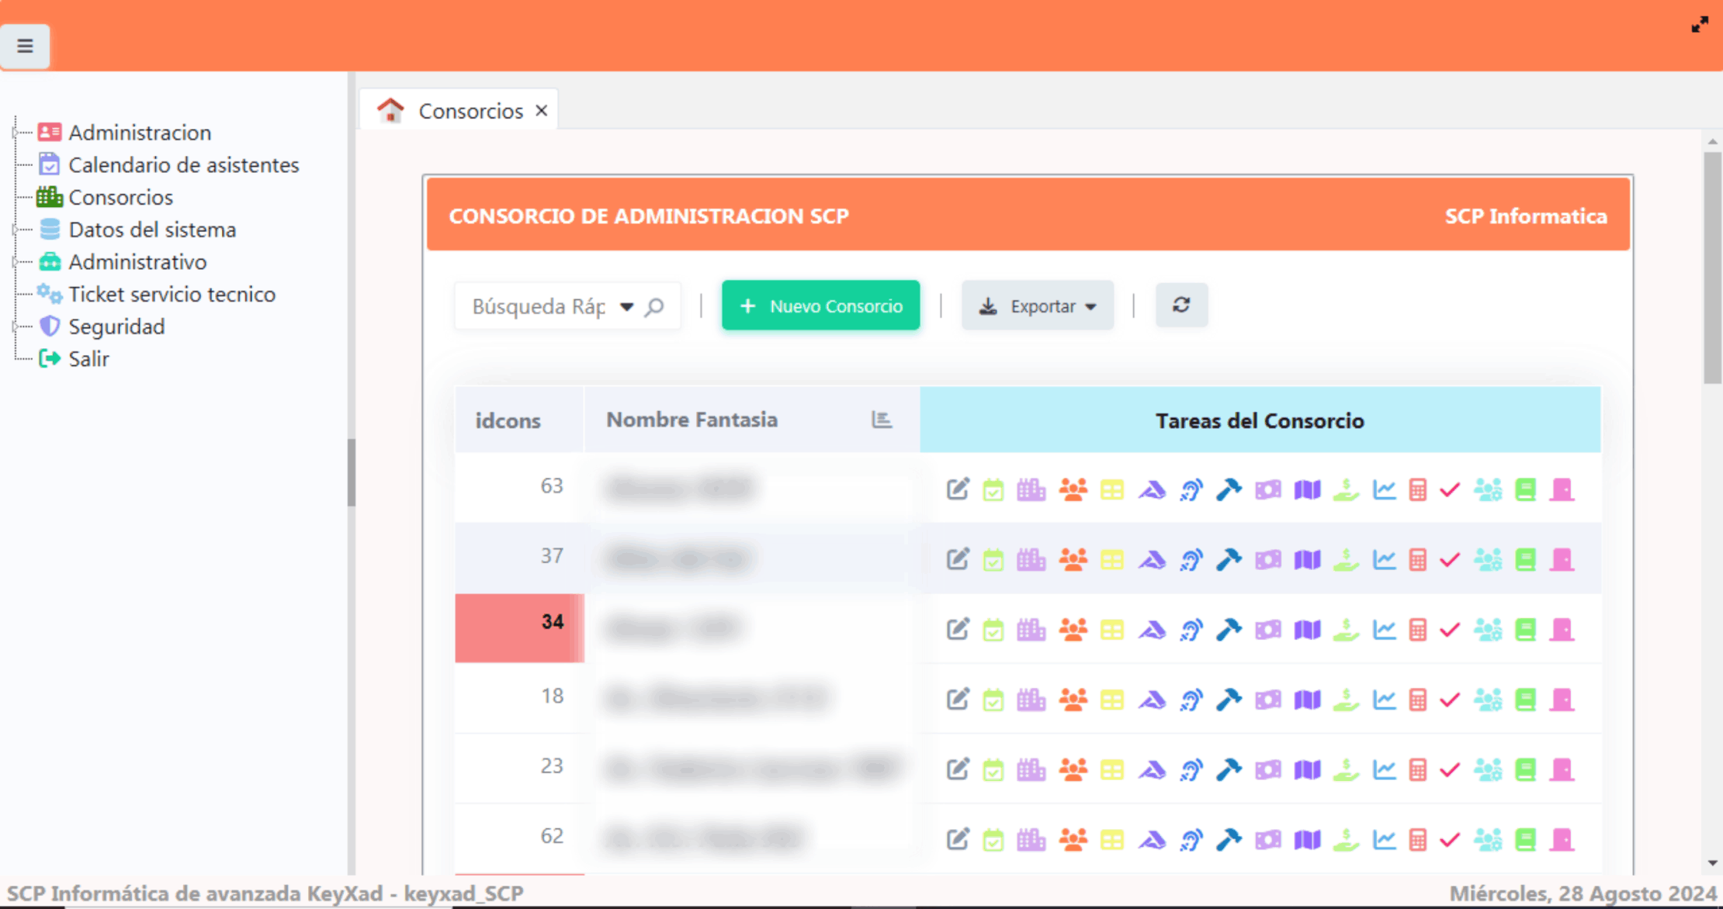The height and width of the screenshot is (909, 1723).
Task: Type in the Búsqueda Rápida search field
Action: (539, 307)
